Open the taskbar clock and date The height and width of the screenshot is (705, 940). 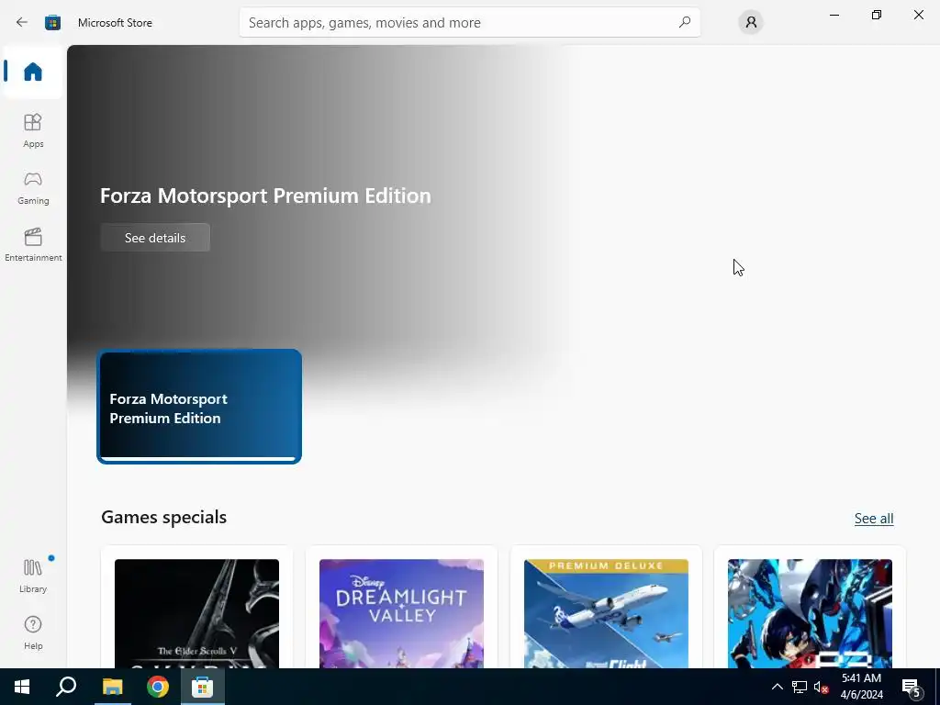861,687
